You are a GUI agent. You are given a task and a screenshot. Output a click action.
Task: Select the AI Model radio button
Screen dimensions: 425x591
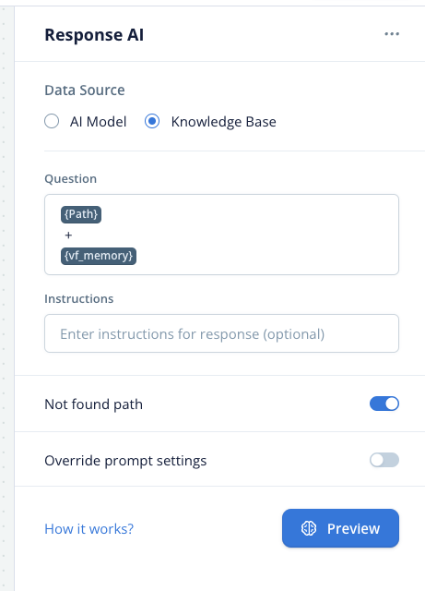point(52,121)
